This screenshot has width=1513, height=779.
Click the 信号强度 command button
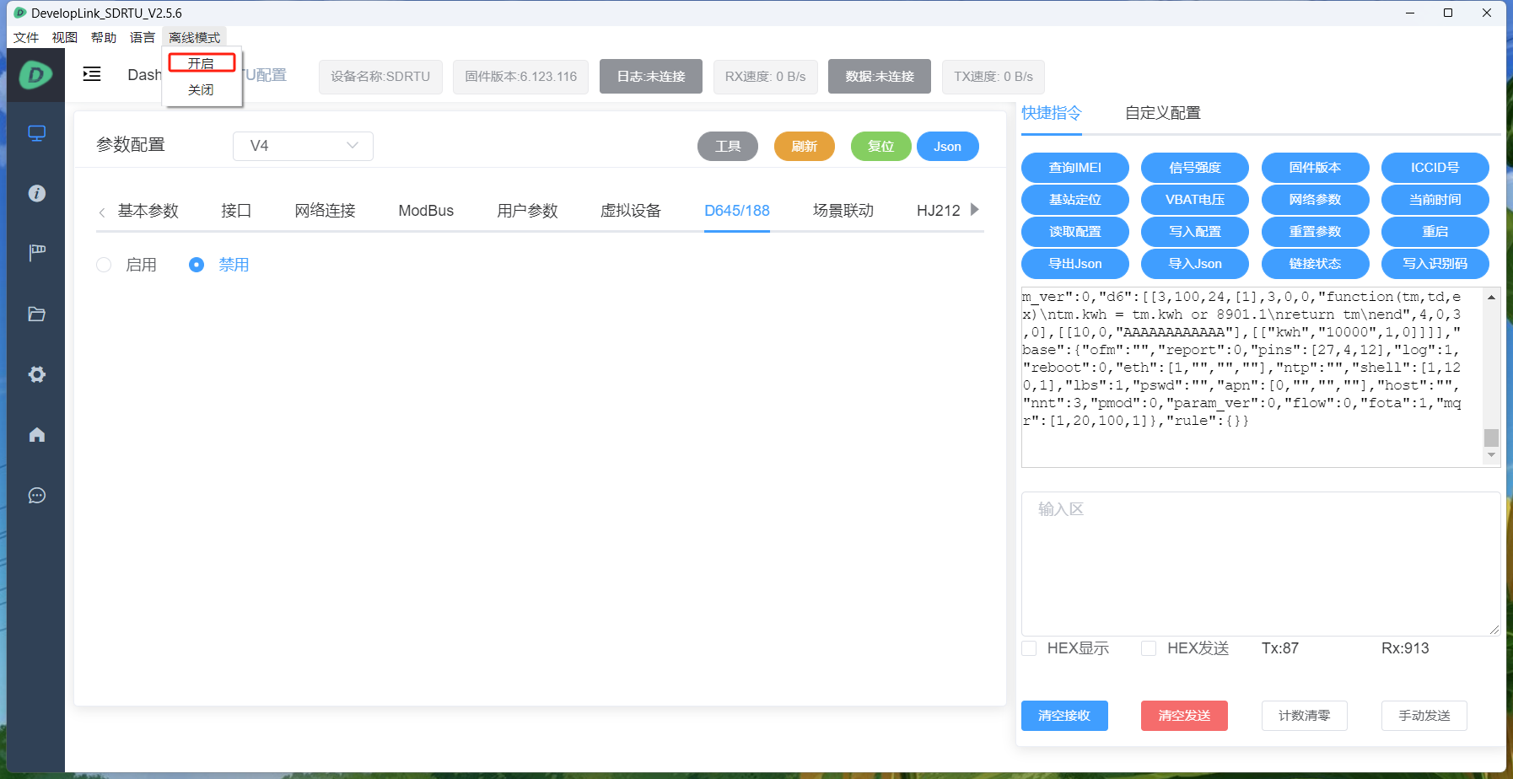(x=1195, y=168)
